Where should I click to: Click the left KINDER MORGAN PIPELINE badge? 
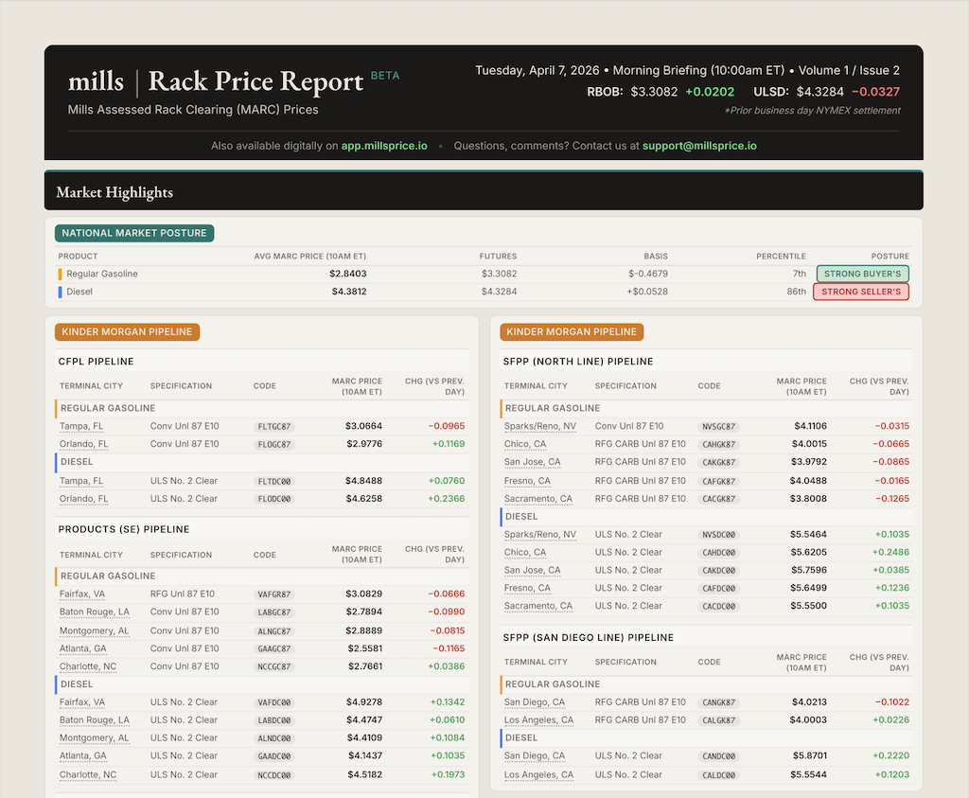click(127, 332)
